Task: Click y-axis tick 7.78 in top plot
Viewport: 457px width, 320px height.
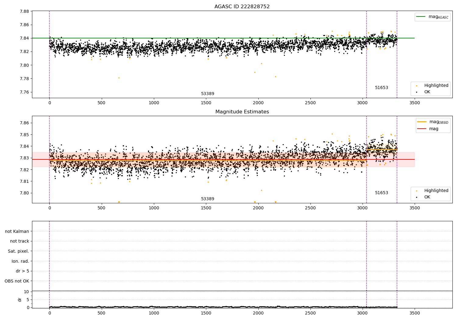Action: pos(24,79)
